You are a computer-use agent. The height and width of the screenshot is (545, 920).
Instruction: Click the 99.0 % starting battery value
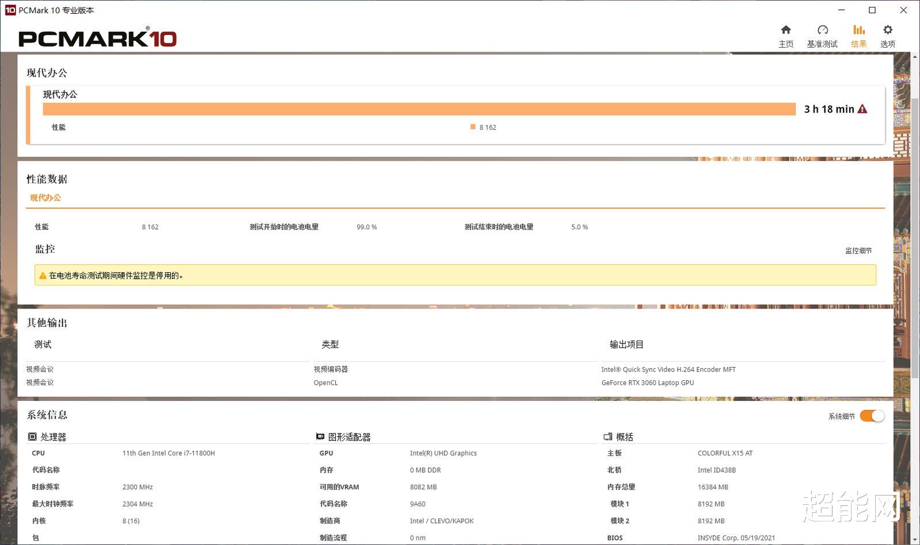[367, 227]
